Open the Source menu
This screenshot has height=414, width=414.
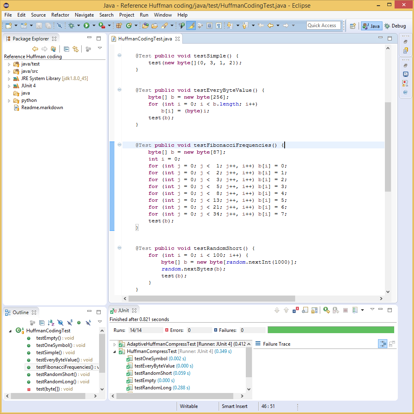pyautogui.click(x=38, y=15)
